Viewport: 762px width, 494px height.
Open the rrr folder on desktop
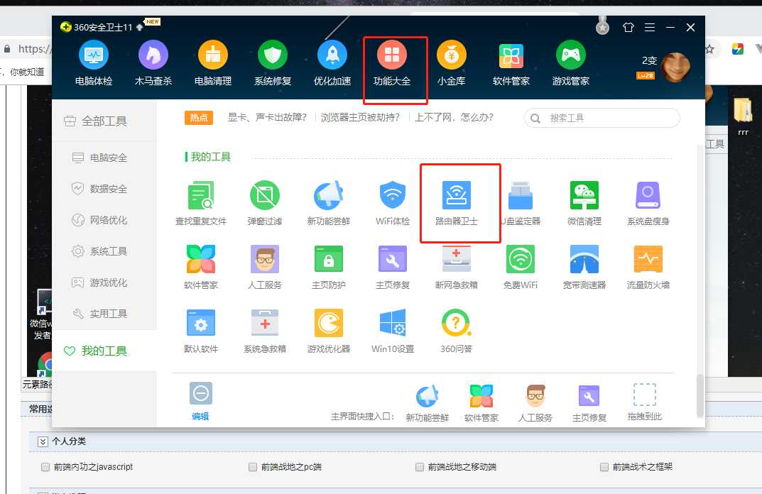click(743, 116)
